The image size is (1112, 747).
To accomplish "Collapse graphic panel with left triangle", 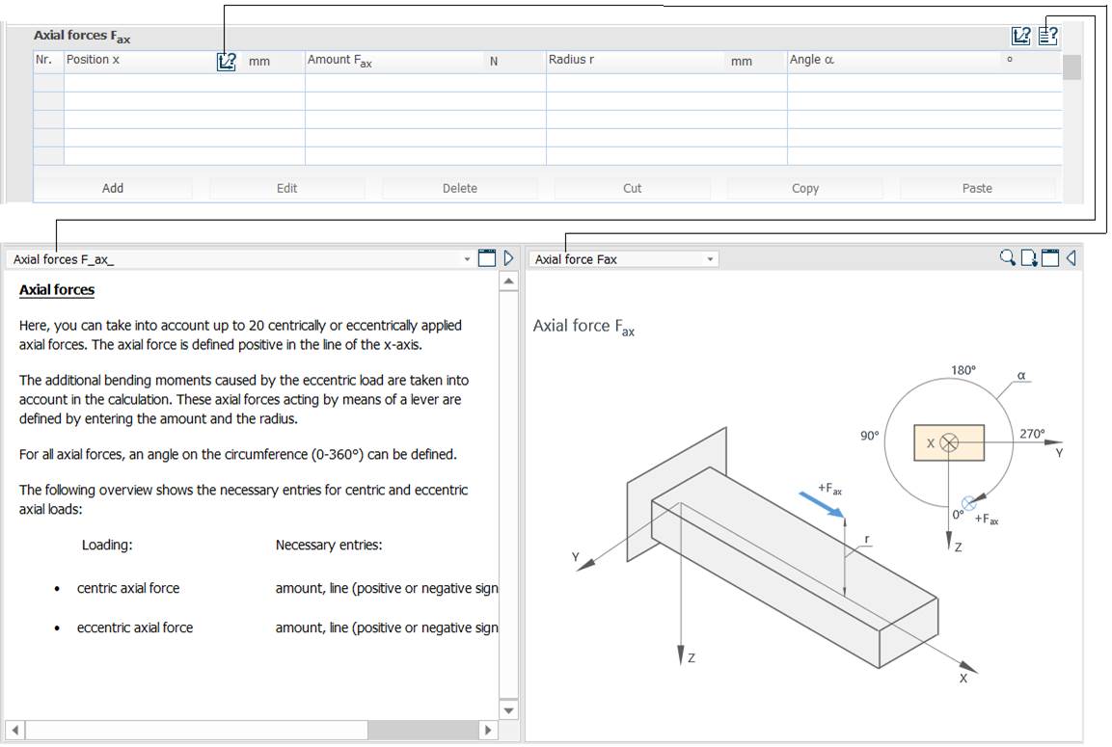I will 1071,258.
